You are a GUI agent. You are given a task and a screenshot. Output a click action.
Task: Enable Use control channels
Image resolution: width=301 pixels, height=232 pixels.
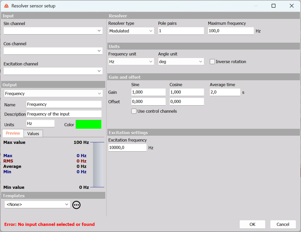click(x=134, y=111)
